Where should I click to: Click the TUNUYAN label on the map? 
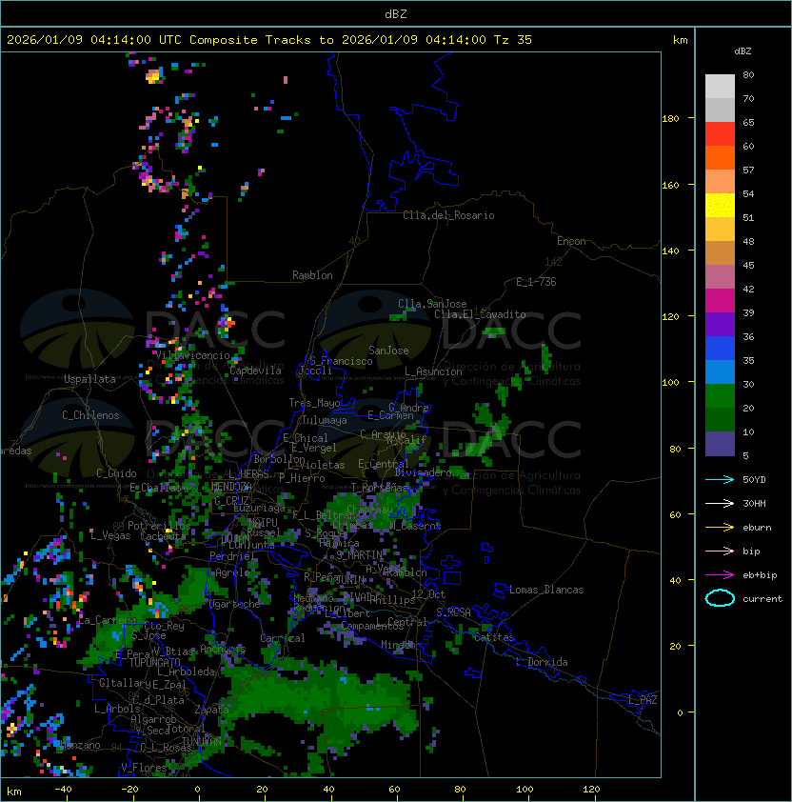[x=202, y=741]
